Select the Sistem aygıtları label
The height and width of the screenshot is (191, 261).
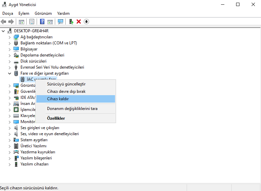(x=34, y=140)
